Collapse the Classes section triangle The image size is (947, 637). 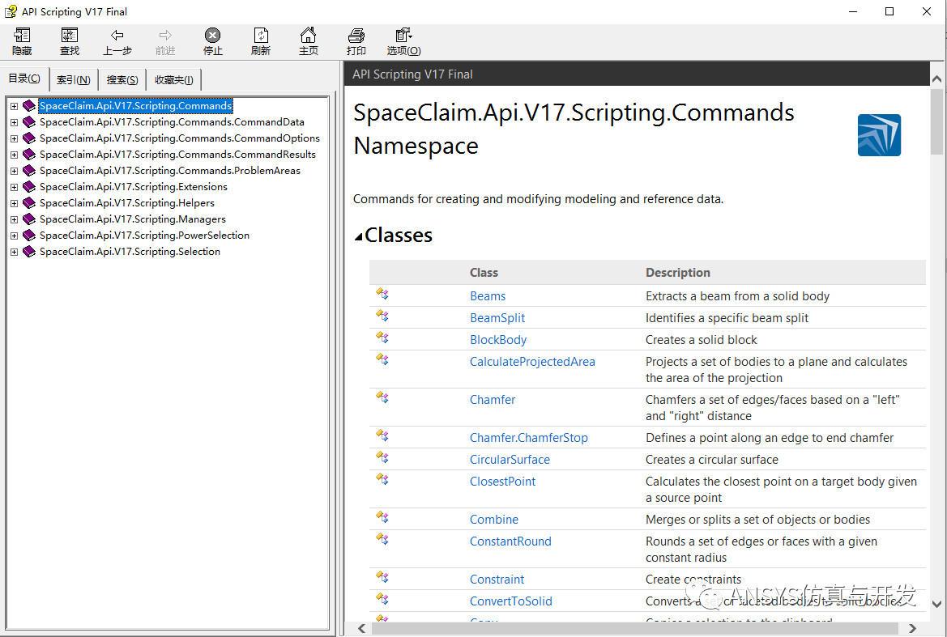pyautogui.click(x=359, y=236)
